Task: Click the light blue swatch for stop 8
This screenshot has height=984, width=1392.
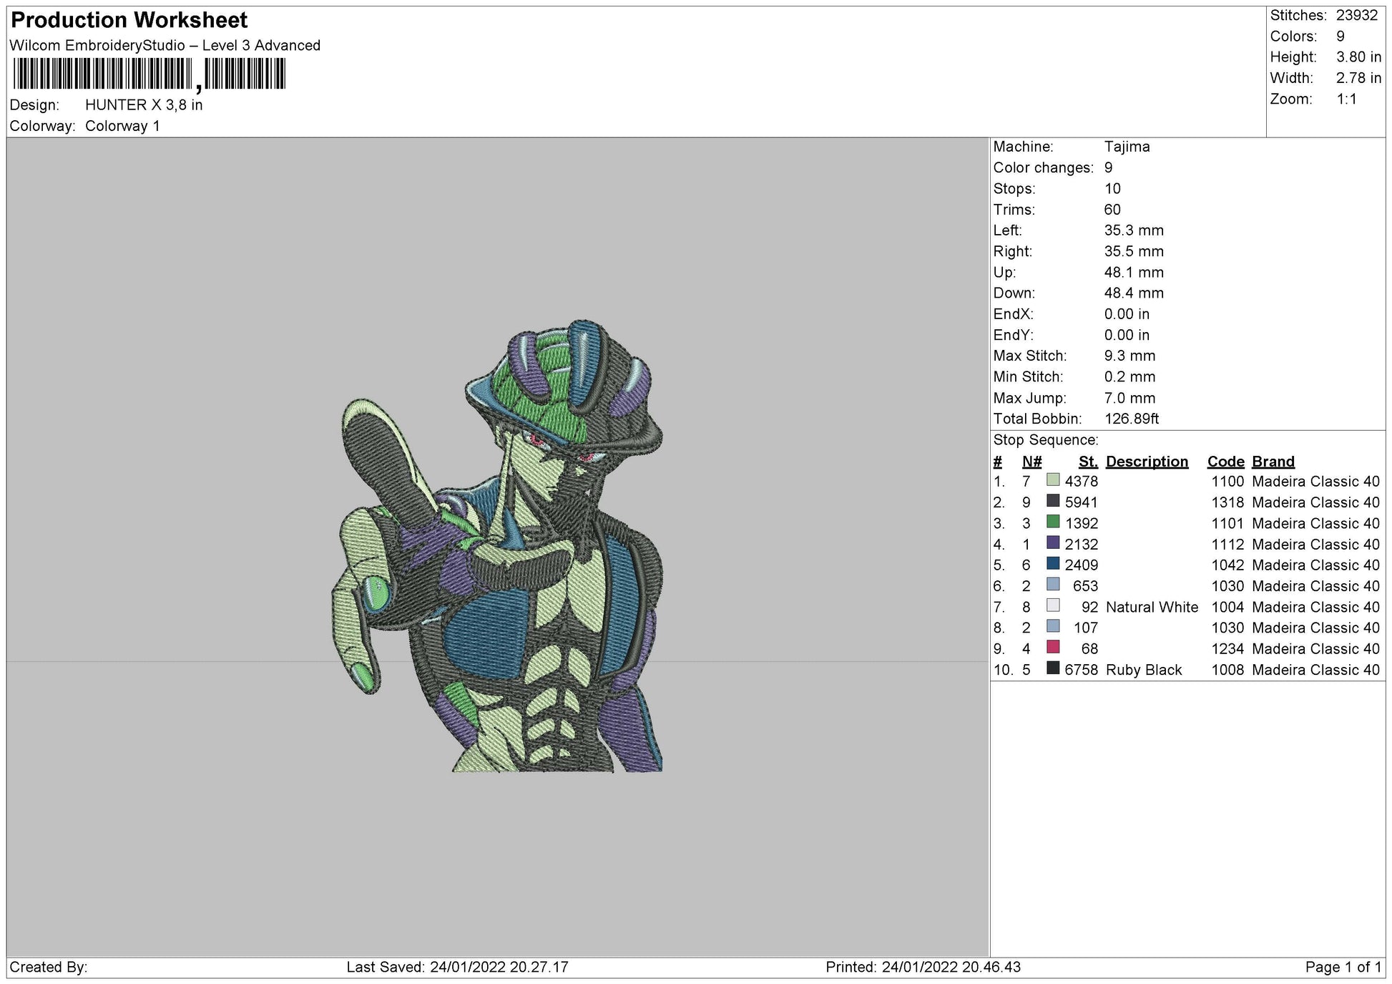Action: (1053, 626)
